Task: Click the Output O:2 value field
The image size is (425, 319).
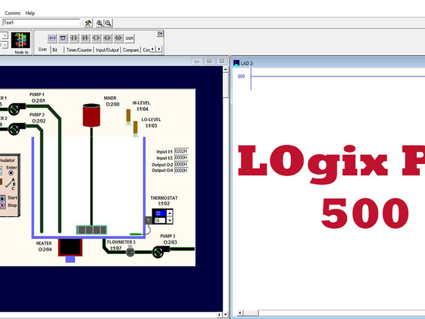Action: [181, 164]
